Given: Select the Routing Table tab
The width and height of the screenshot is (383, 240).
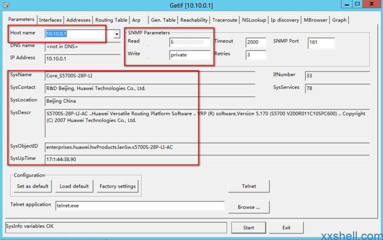Looking at the screenshot, I should [111, 20].
